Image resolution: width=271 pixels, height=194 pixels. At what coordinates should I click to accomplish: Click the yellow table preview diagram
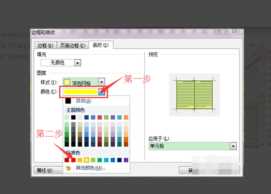(194, 95)
